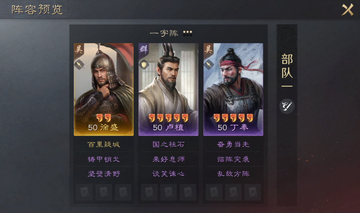Screen dimensions: 360x213
Task: Click the brush edit icon under 部队一
Action: coord(287,106)
